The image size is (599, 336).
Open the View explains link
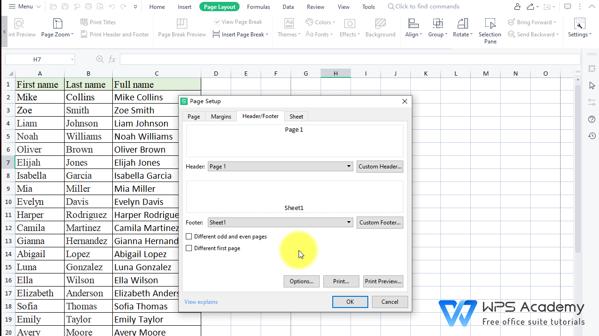(201, 302)
